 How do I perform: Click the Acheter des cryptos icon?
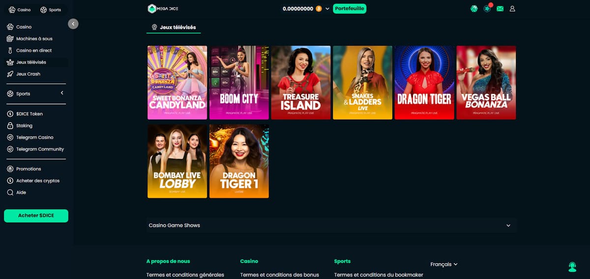pos(10,181)
